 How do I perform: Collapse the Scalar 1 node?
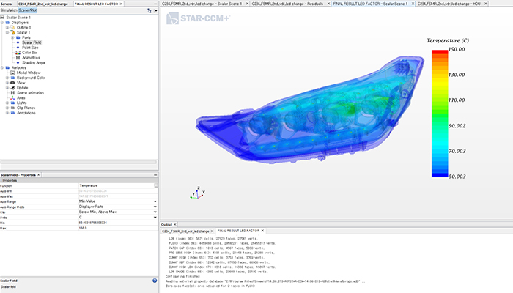coord(7,32)
